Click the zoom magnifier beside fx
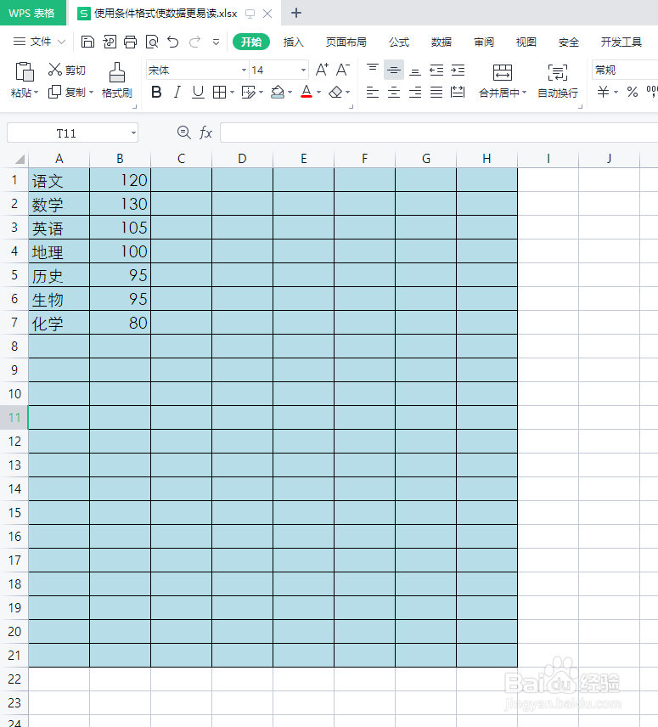Viewport: 658px width, 727px height. tap(184, 133)
